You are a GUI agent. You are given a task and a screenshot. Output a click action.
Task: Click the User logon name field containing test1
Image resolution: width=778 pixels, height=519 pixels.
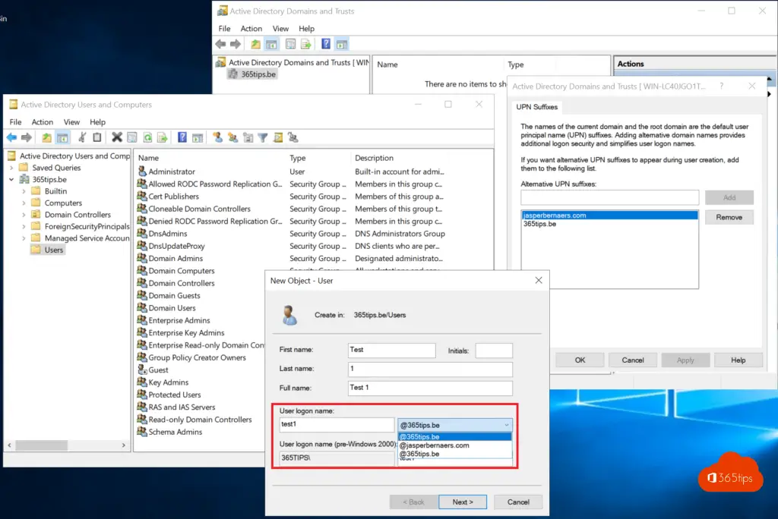tap(337, 424)
